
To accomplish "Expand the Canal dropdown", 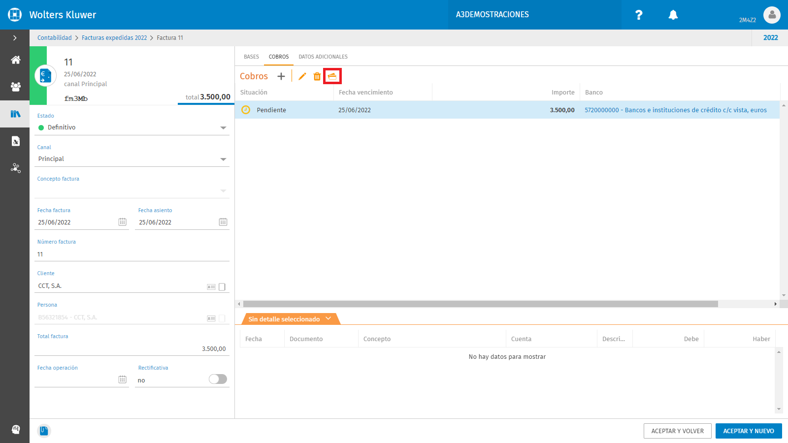I will (x=224, y=159).
